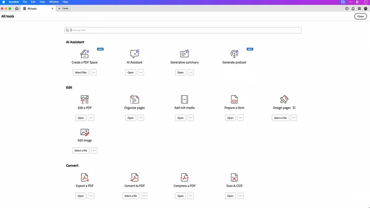The height and width of the screenshot is (208, 370).
Task: Click the Compress a PDF icon
Action: tap(184, 178)
